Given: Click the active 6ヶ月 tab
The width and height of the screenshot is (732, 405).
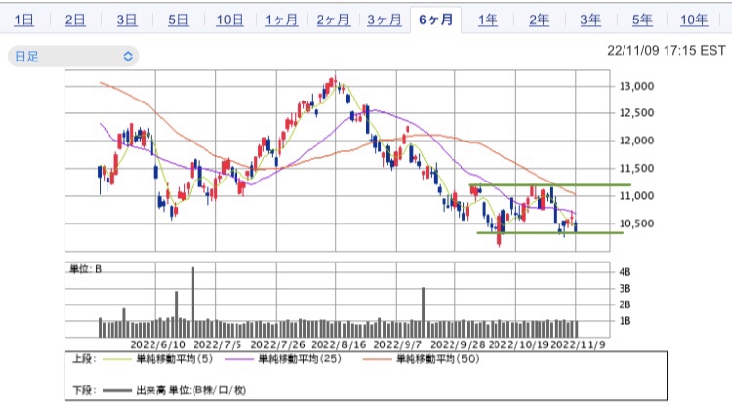Looking at the screenshot, I should (x=436, y=20).
